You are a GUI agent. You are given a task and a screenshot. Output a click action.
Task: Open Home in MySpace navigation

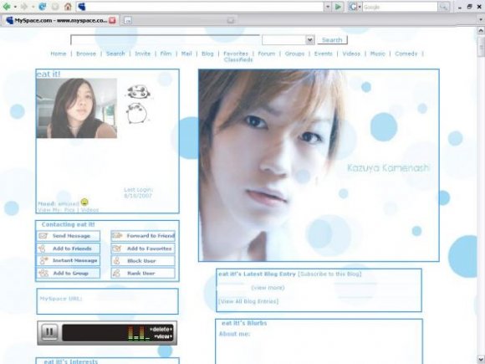point(59,54)
